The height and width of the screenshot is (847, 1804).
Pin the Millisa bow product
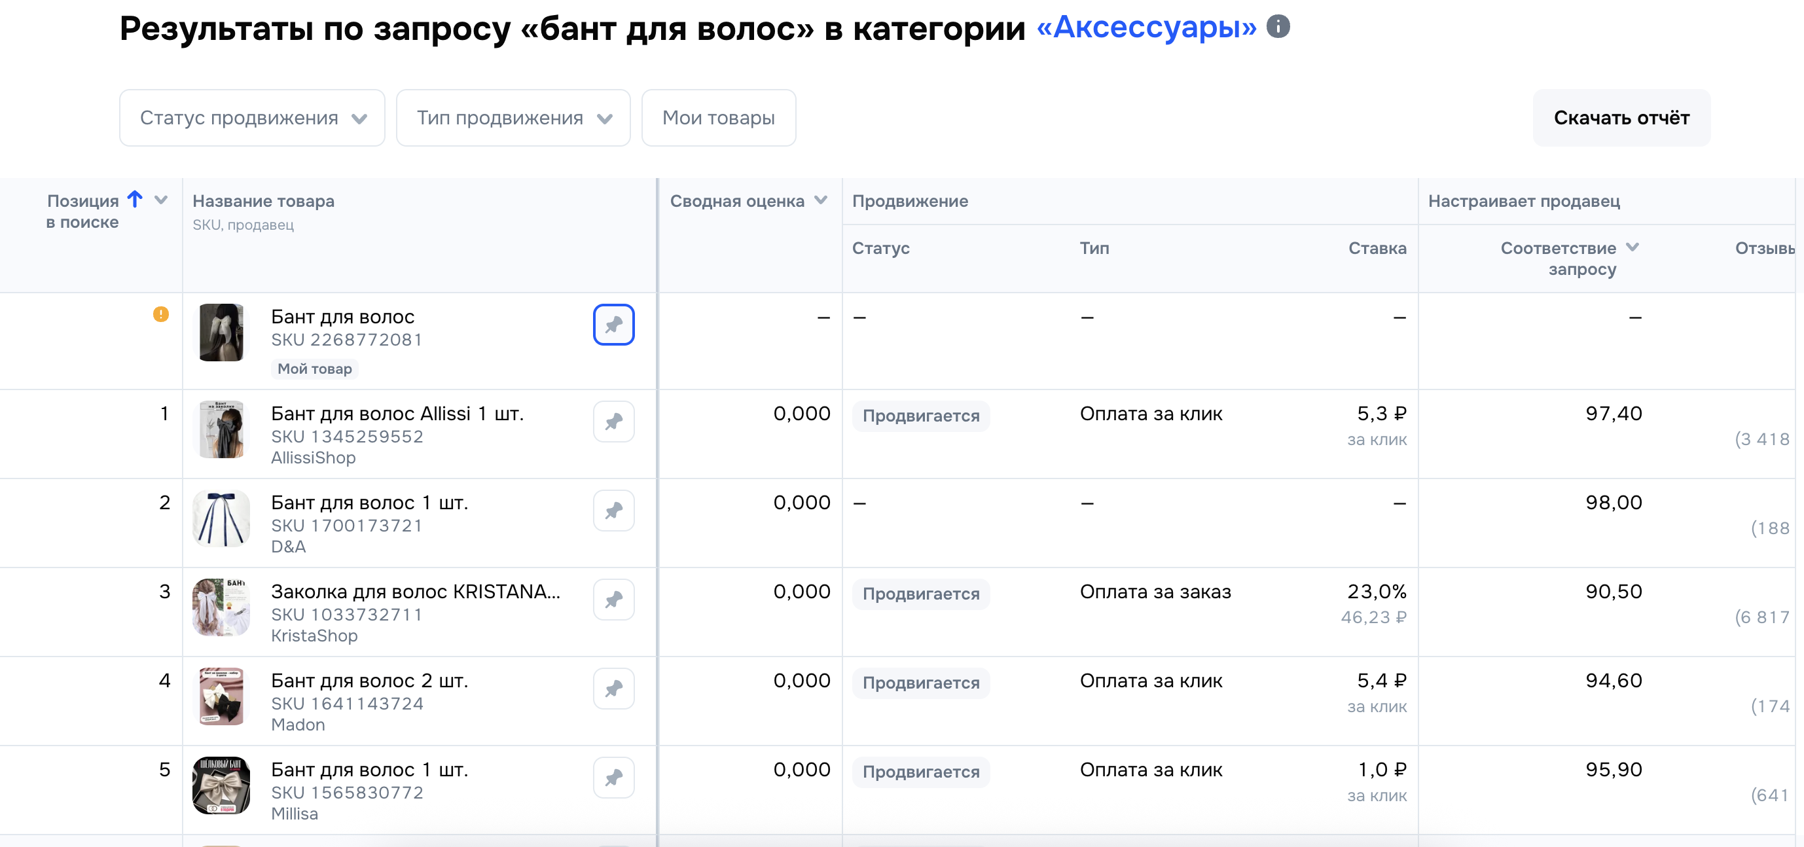(x=613, y=778)
